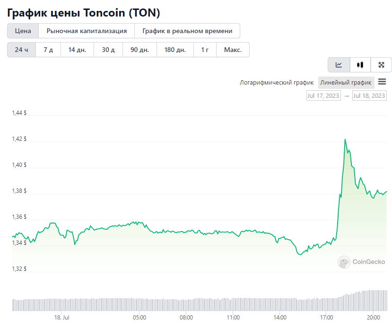The height and width of the screenshot is (328, 392).
Task: Click the CoinGecko logo watermark
Action: (x=361, y=262)
